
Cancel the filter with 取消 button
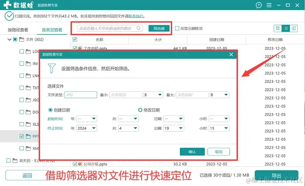[219, 152]
